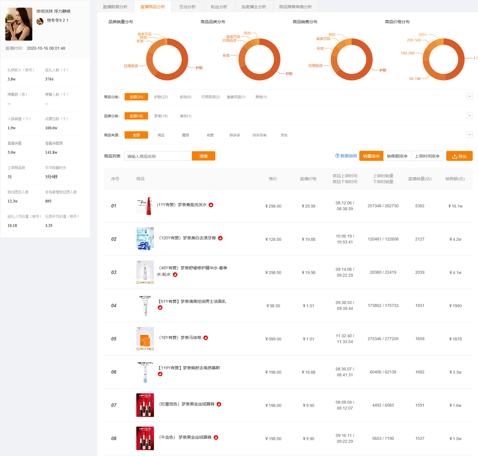
Task: Filter products by 护肤(22) category
Action: pos(161,97)
